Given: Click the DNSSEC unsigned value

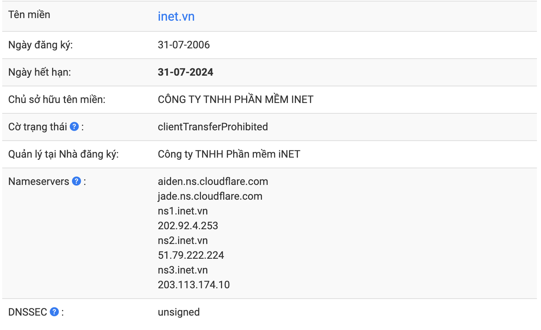Looking at the screenshot, I should click(x=178, y=312).
